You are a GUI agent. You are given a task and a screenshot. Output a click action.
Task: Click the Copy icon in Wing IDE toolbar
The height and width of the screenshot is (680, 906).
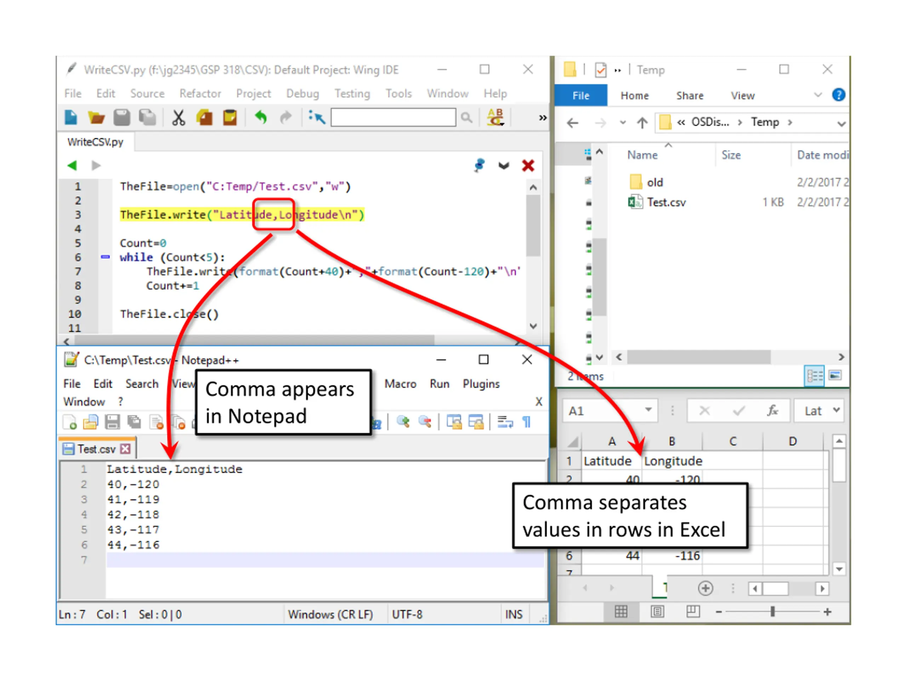pos(205,118)
